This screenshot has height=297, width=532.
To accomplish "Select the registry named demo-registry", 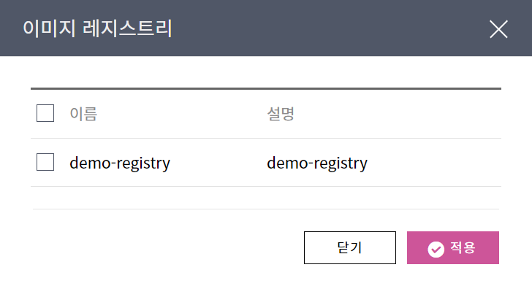I will click(45, 162).
